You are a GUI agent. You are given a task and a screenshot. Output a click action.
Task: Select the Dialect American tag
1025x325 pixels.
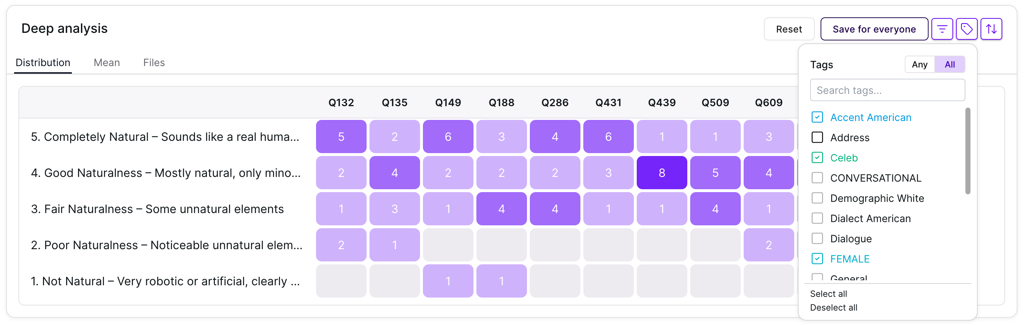pyautogui.click(x=817, y=218)
